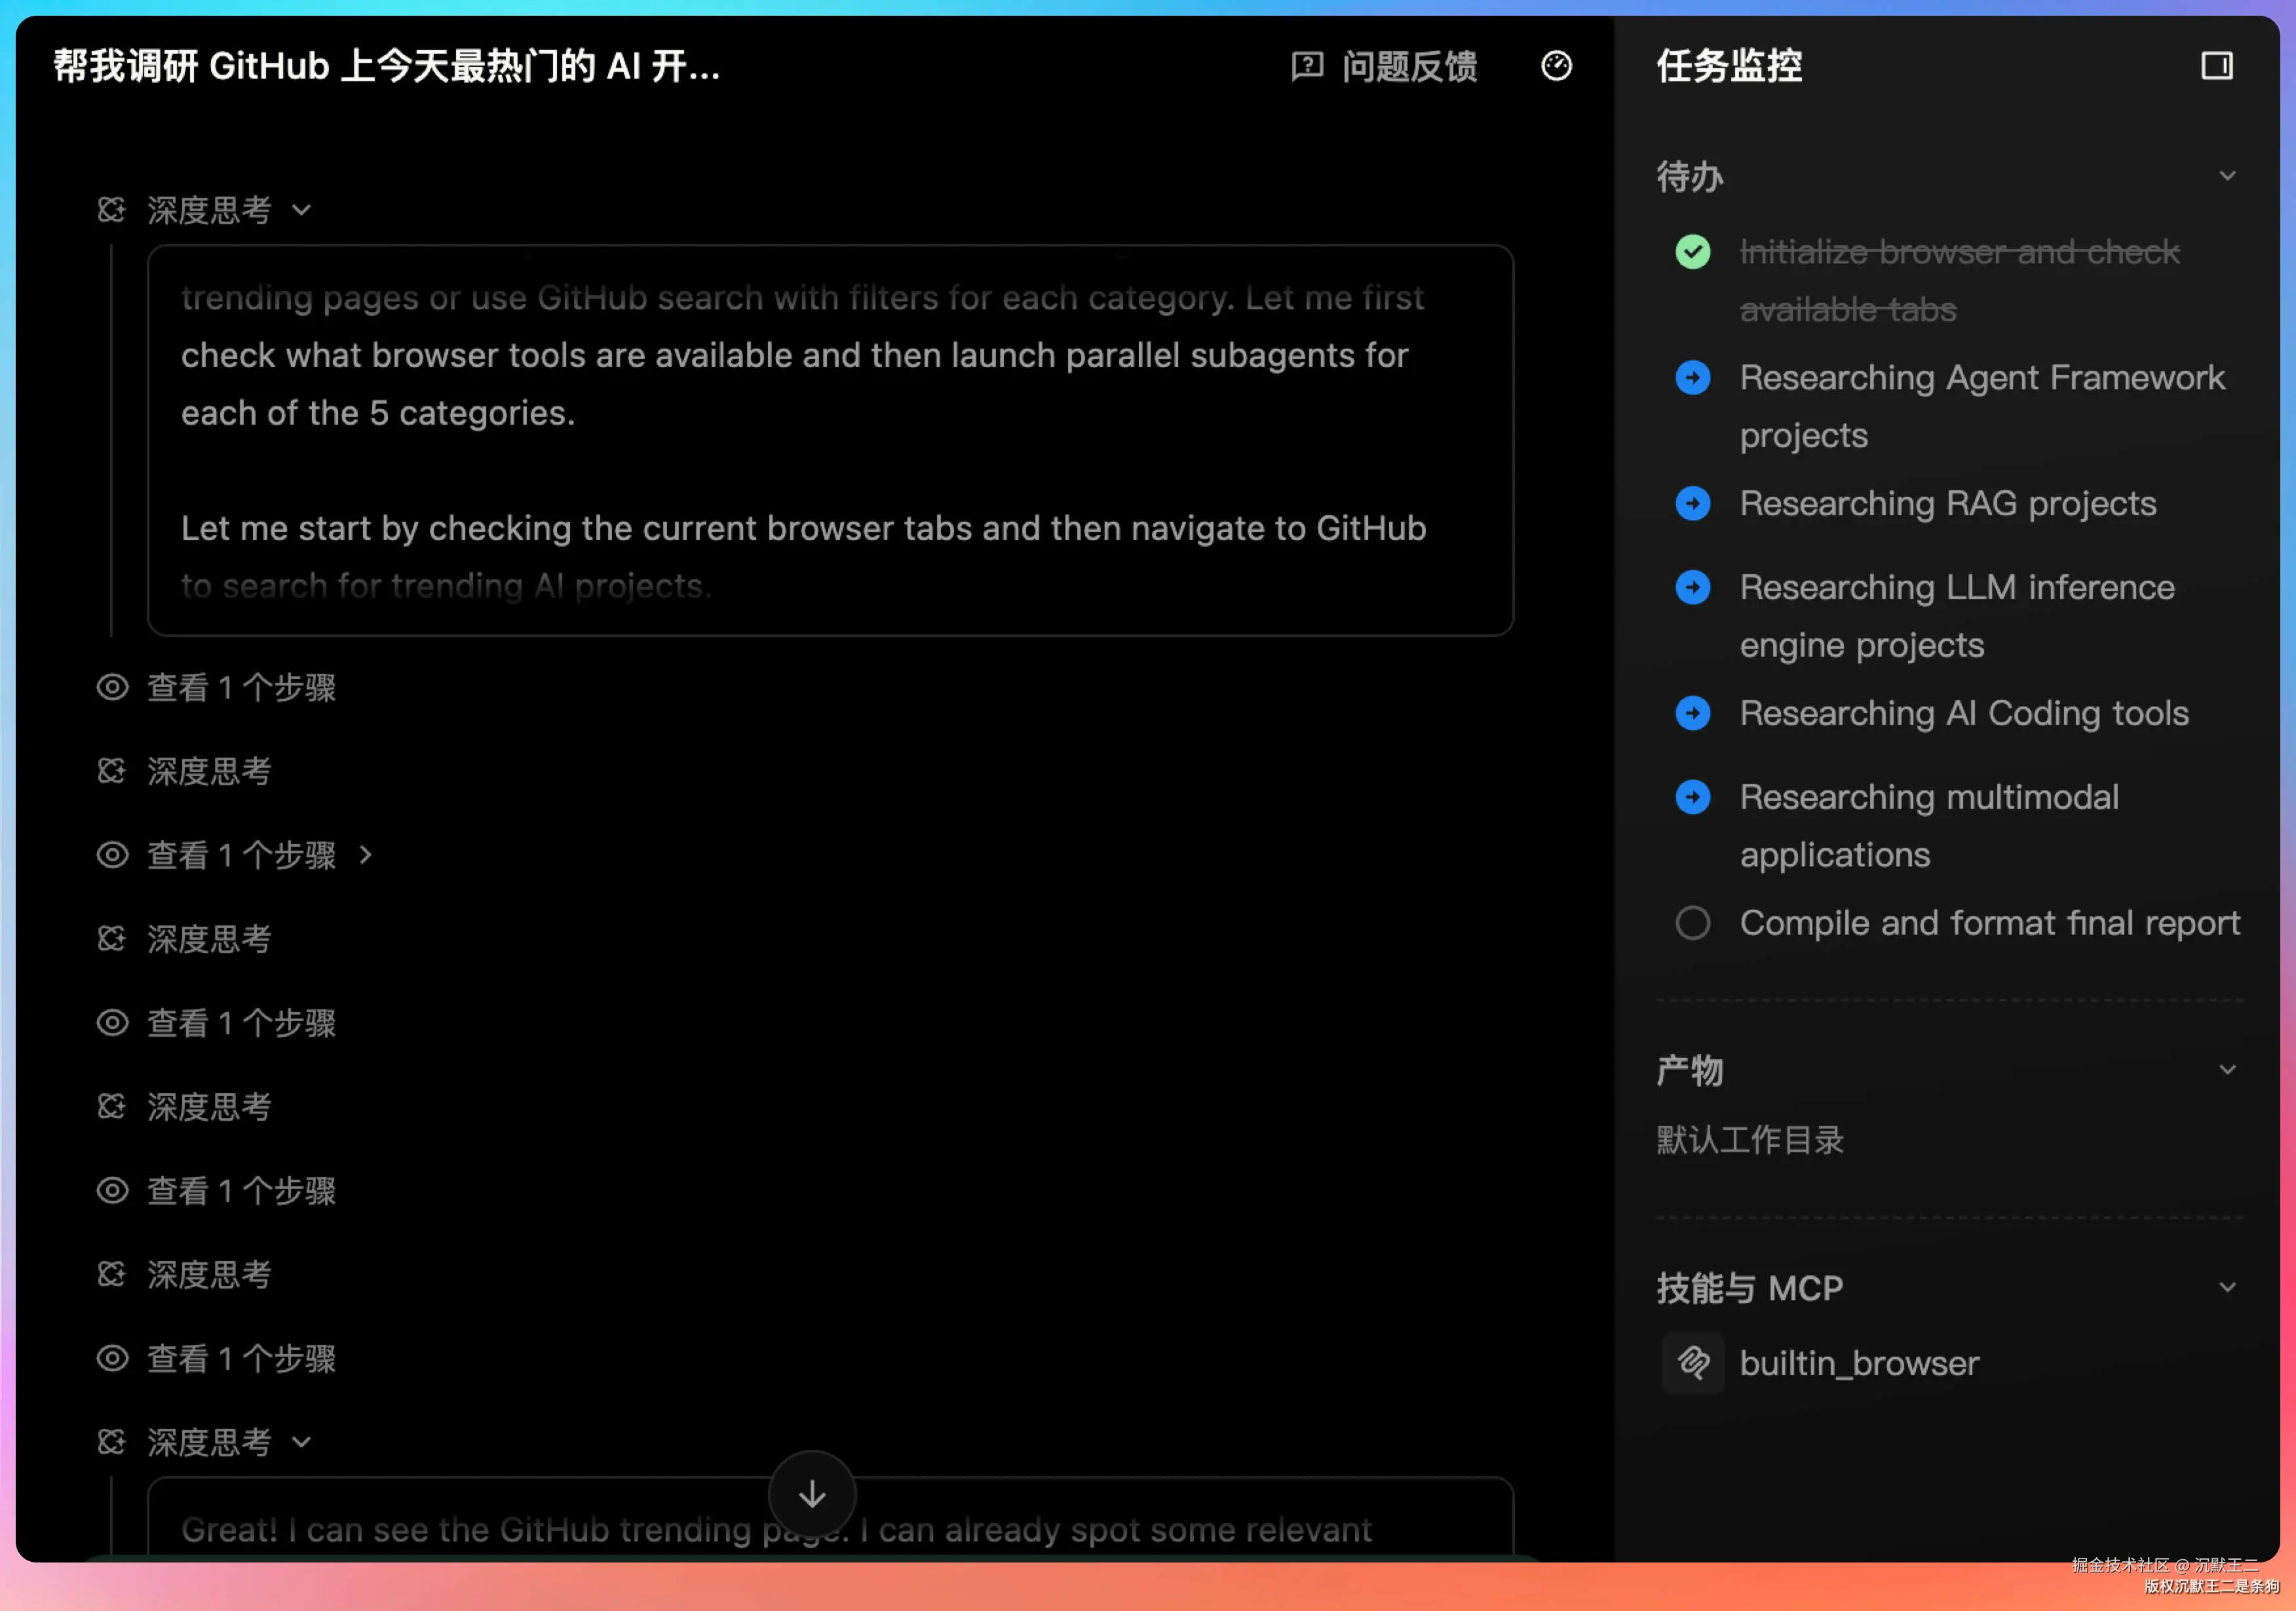2296x1611 pixels.
Task: Select 'Compile and format final report' todo text
Action: click(1990, 923)
